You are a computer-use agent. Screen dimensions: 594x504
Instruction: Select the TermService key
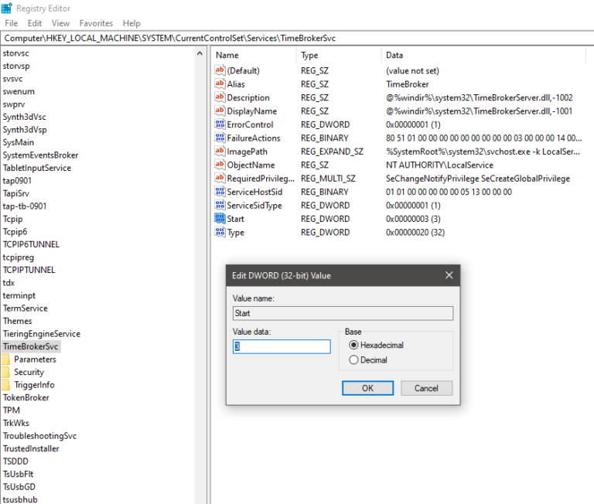pos(26,308)
